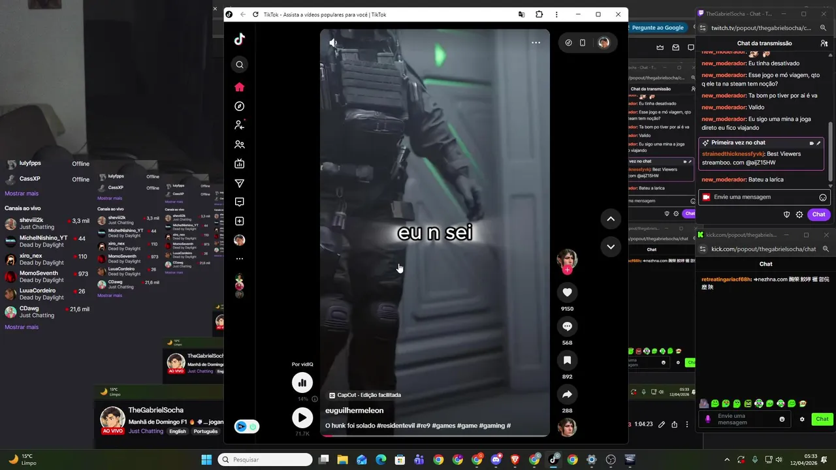
Task: Open TikTok activity inbox icon
Action: coord(240,202)
